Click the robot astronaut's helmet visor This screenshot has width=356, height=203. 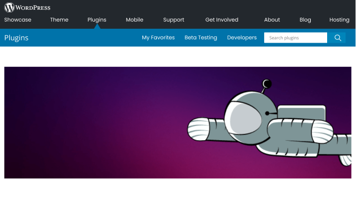pyautogui.click(x=245, y=119)
